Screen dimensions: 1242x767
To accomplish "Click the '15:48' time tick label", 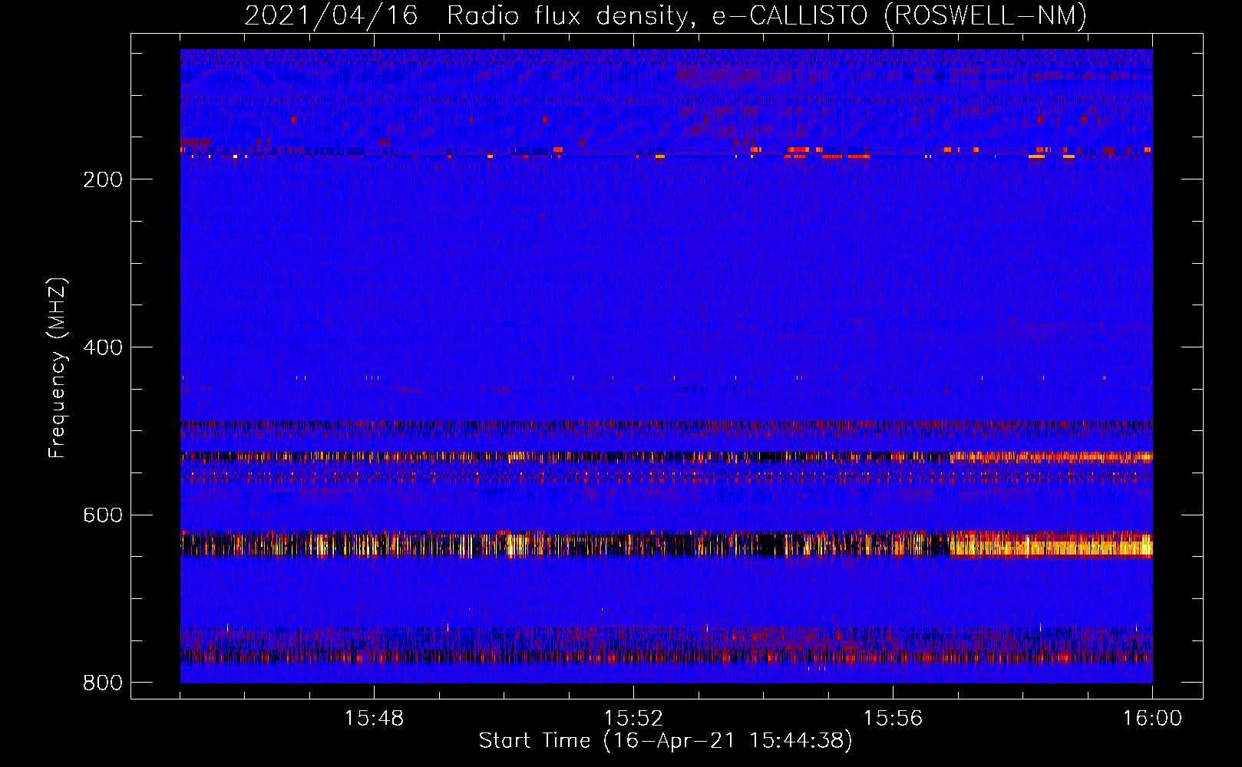I will click(x=374, y=719).
